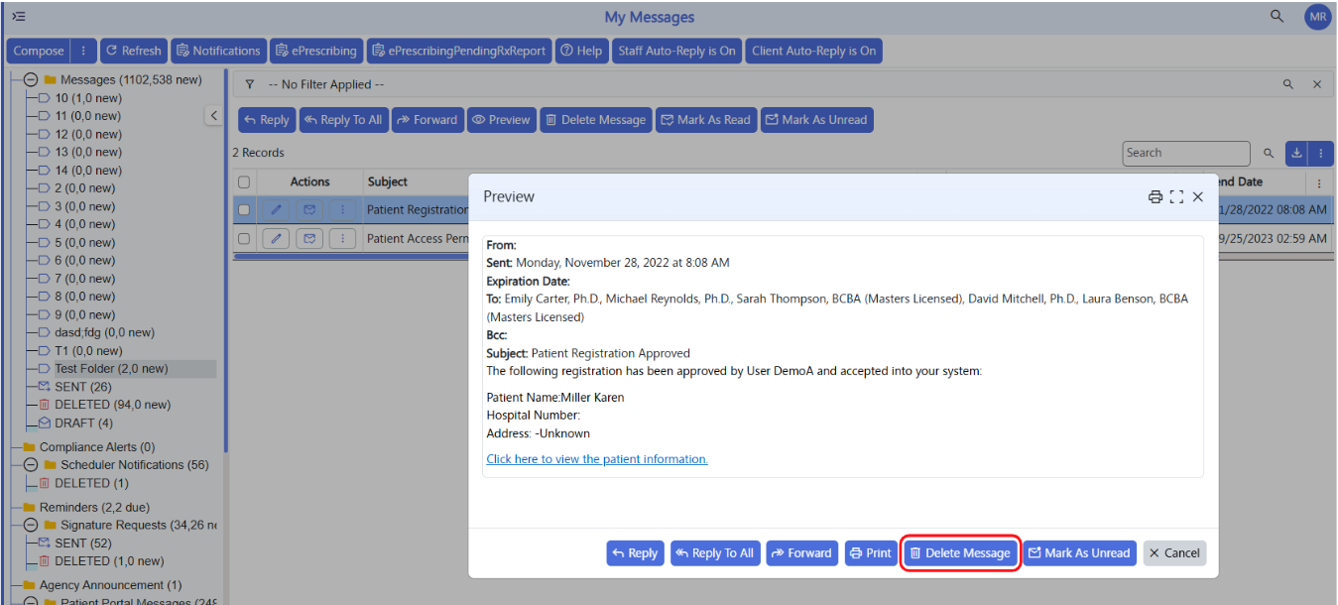Click the Preview toolbar button

(x=502, y=120)
